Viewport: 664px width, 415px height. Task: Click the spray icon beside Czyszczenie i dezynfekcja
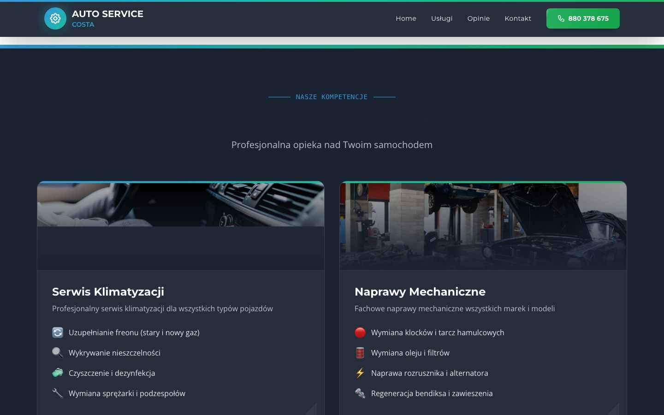coord(58,373)
